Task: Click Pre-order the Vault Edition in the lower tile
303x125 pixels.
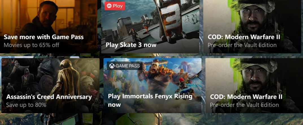Action: [245, 105]
